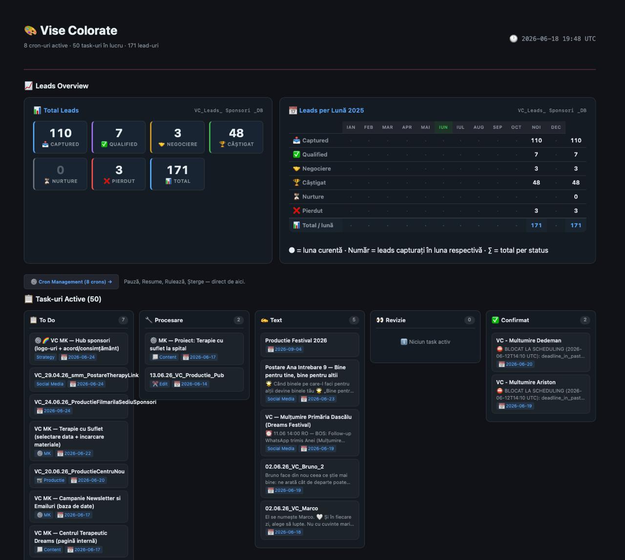Open VC_20.06.26_ProductieCentruNou task card

click(x=79, y=476)
